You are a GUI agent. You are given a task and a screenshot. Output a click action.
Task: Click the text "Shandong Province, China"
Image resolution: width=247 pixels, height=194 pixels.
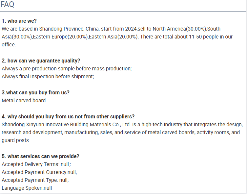[x=69, y=29]
